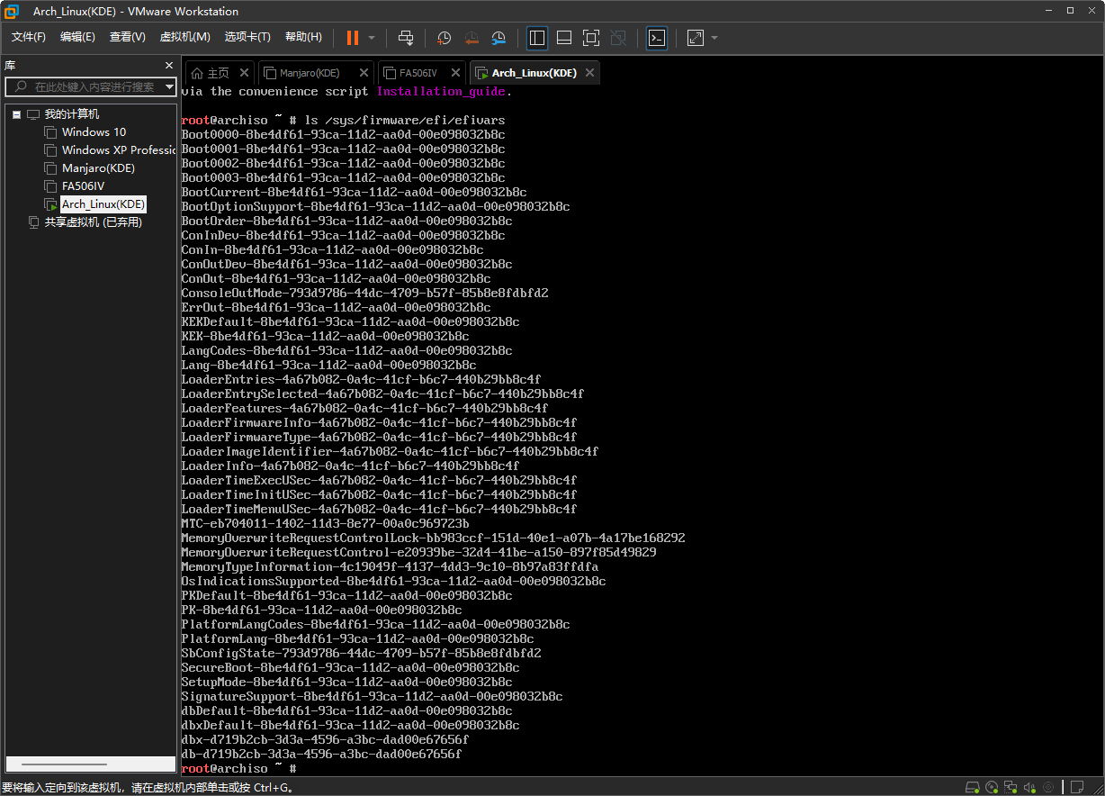Click the SetupMode-8be4df61 terminal line

point(346,682)
